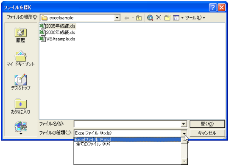Choose Excelファイル (*.xls) in the list

click(x=128, y=140)
